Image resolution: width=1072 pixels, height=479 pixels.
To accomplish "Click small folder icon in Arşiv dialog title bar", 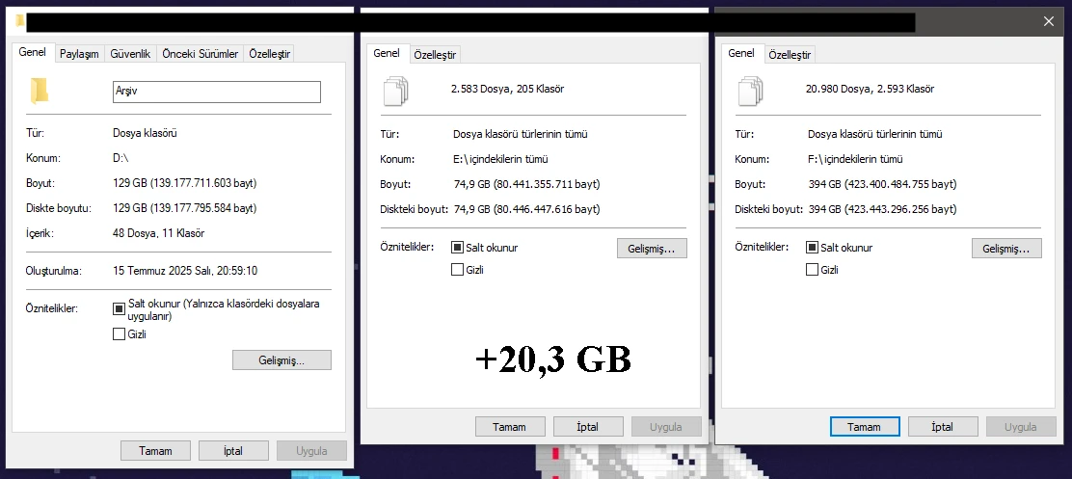I will [21, 20].
